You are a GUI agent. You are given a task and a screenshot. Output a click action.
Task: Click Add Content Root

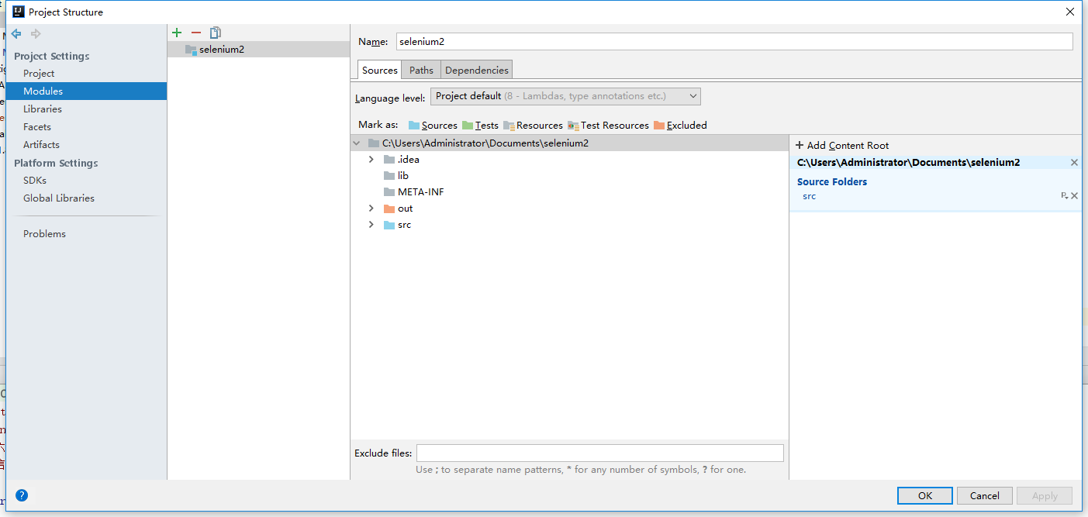842,146
